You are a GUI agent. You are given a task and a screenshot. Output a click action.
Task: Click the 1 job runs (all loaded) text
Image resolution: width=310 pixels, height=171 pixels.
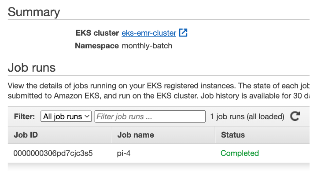pos(247,116)
